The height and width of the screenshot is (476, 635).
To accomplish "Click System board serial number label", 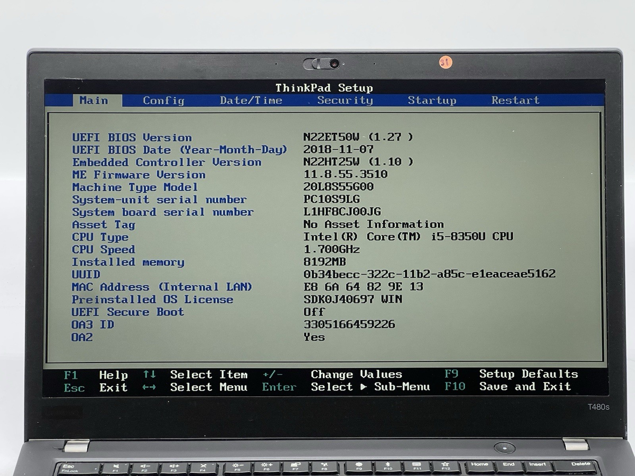I will tap(163, 212).
